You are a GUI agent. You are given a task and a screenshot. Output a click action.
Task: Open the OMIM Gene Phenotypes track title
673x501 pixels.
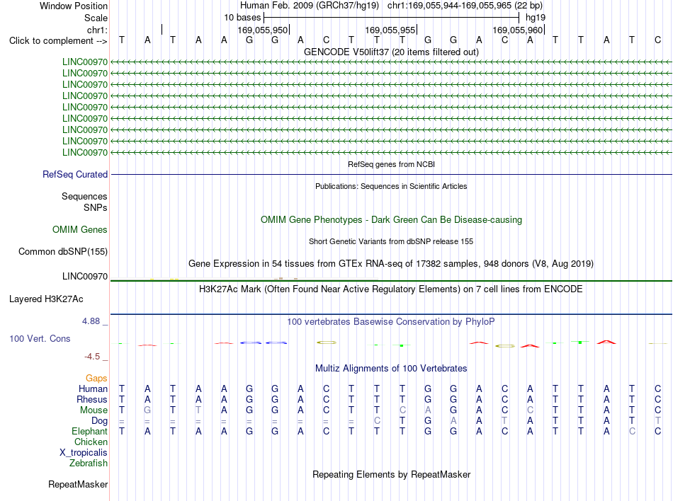[391, 220]
